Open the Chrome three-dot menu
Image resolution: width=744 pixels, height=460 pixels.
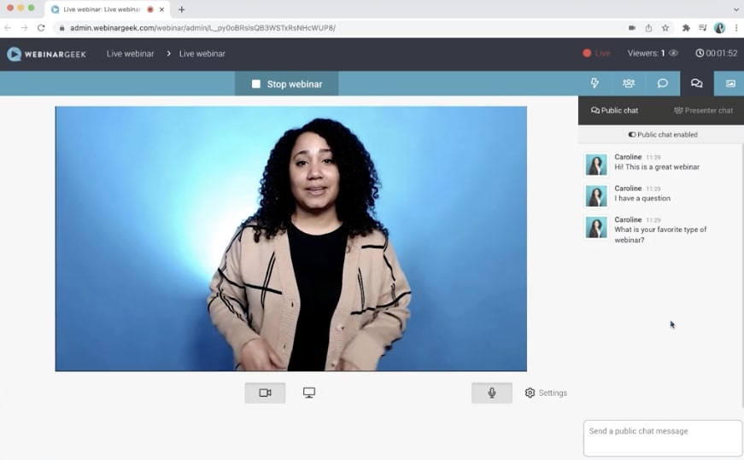click(736, 27)
